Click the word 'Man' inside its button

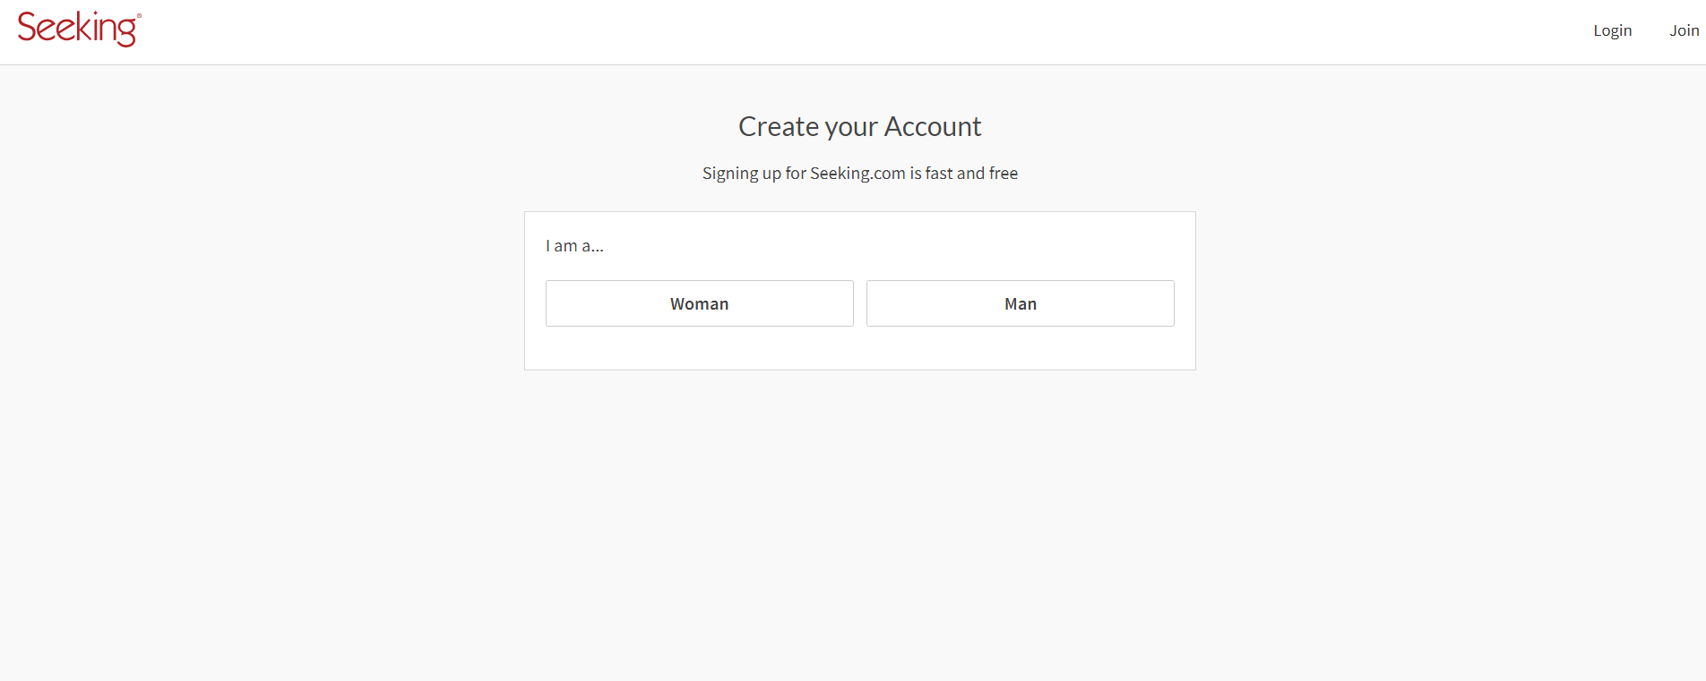(x=1021, y=304)
